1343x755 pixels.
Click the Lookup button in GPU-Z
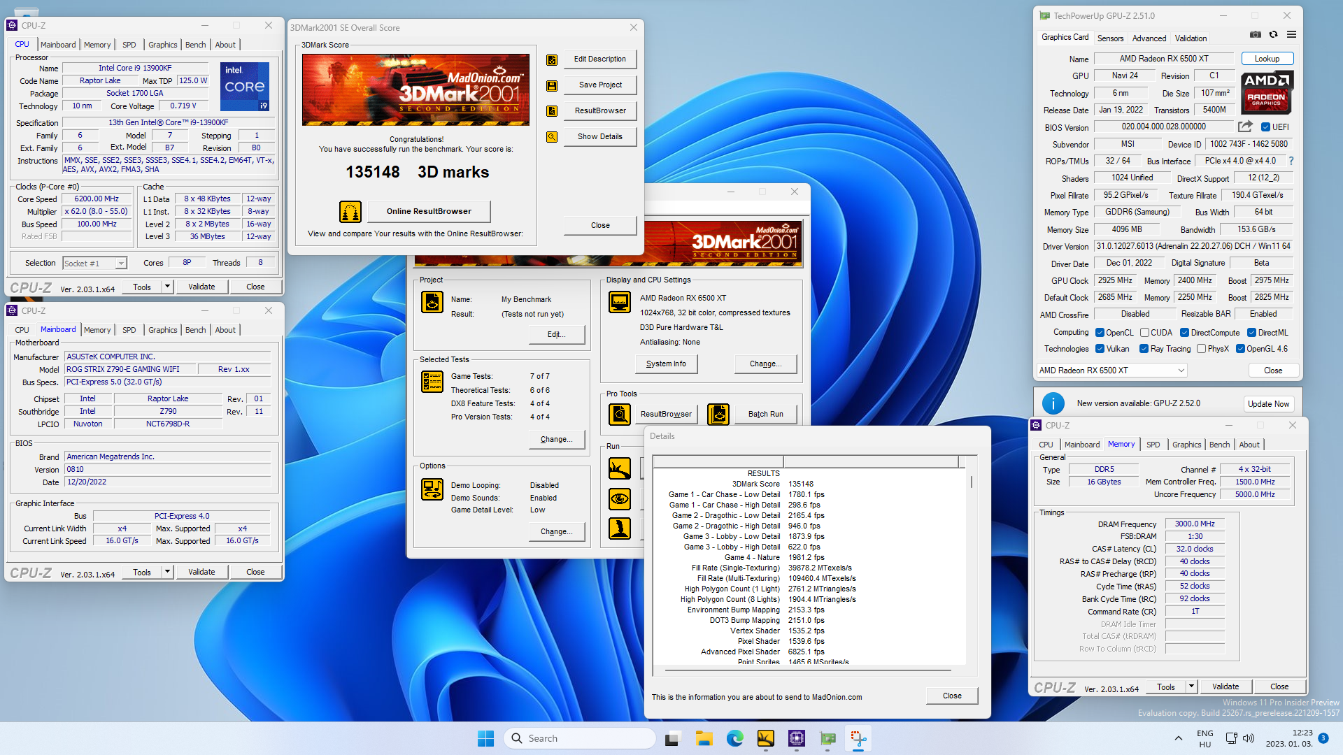point(1267,59)
